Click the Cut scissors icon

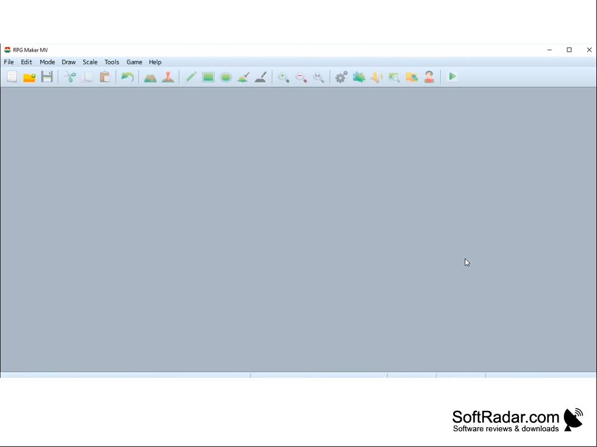[x=70, y=77]
